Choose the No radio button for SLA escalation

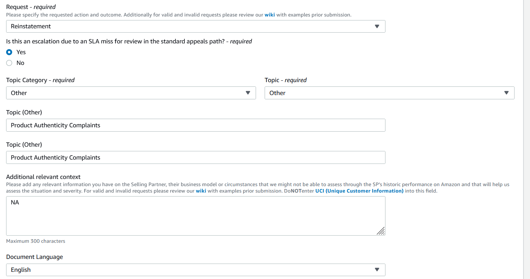(9, 63)
